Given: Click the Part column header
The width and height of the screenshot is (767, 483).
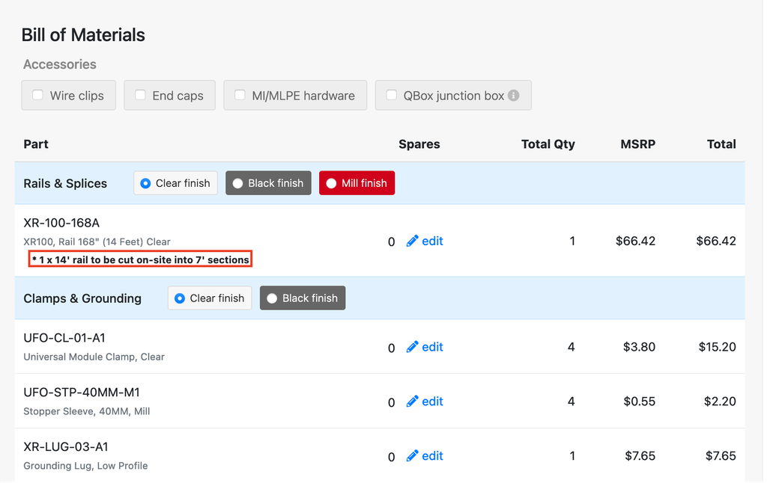Looking at the screenshot, I should click(36, 144).
